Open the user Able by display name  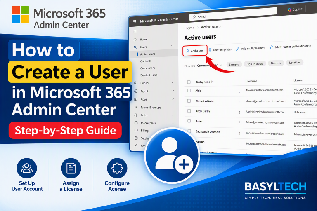[198, 91]
